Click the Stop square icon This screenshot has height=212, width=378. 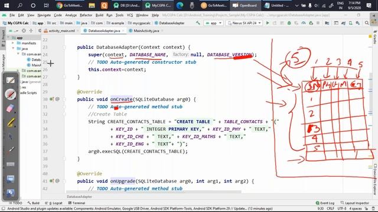[x=318, y=23]
